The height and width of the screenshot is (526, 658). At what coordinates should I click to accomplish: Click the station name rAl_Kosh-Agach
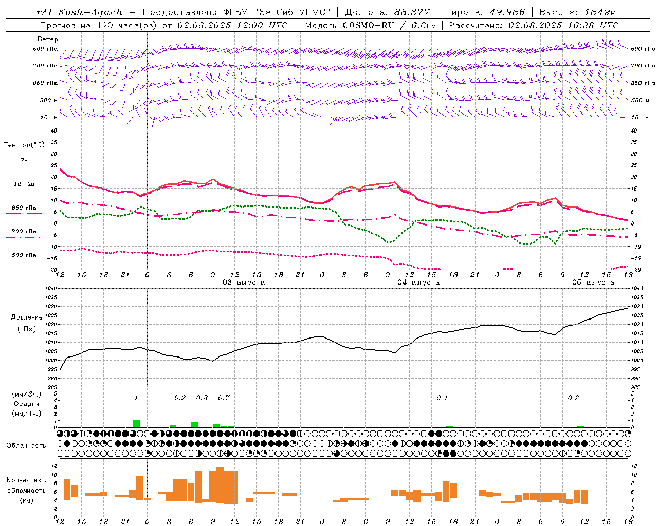80,12
